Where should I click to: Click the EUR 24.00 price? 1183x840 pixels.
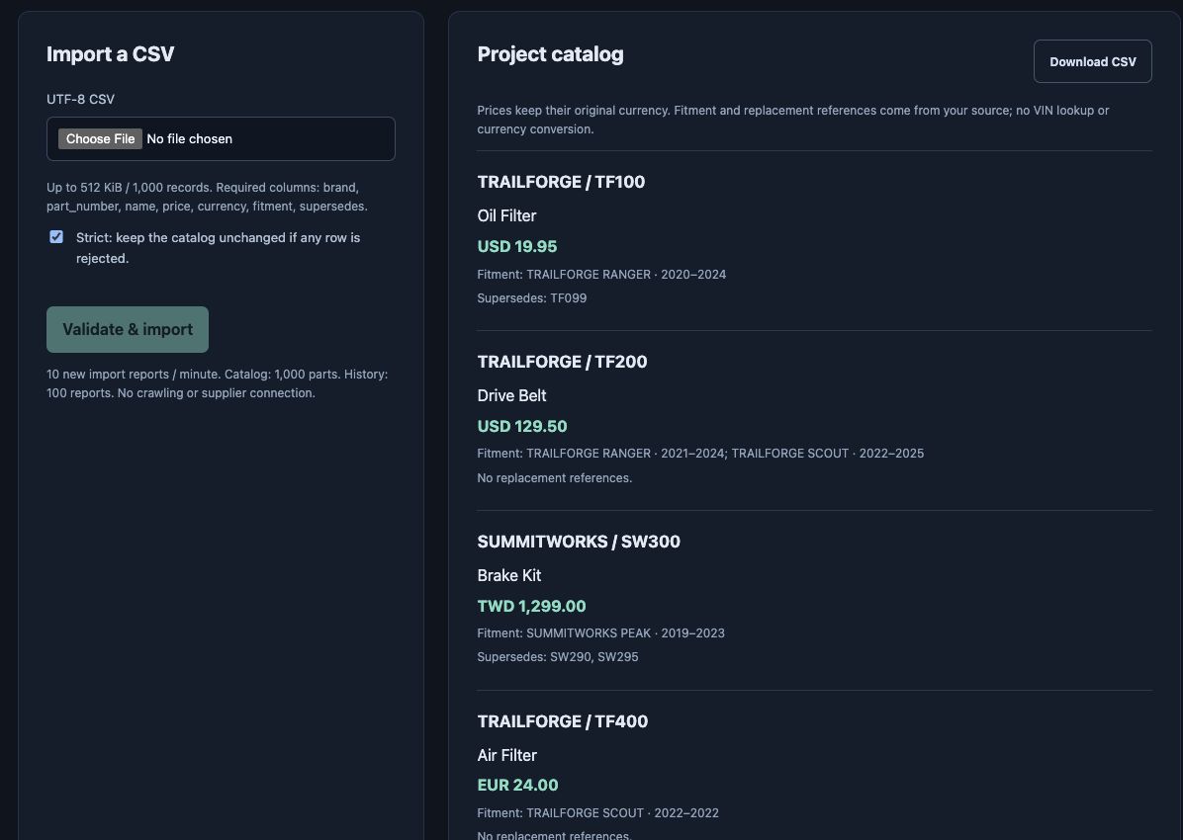[x=517, y=785]
